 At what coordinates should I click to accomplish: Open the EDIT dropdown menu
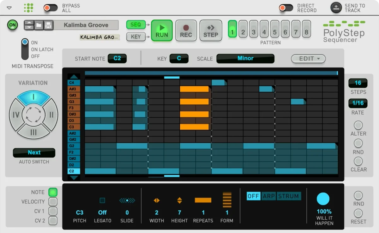pos(308,59)
